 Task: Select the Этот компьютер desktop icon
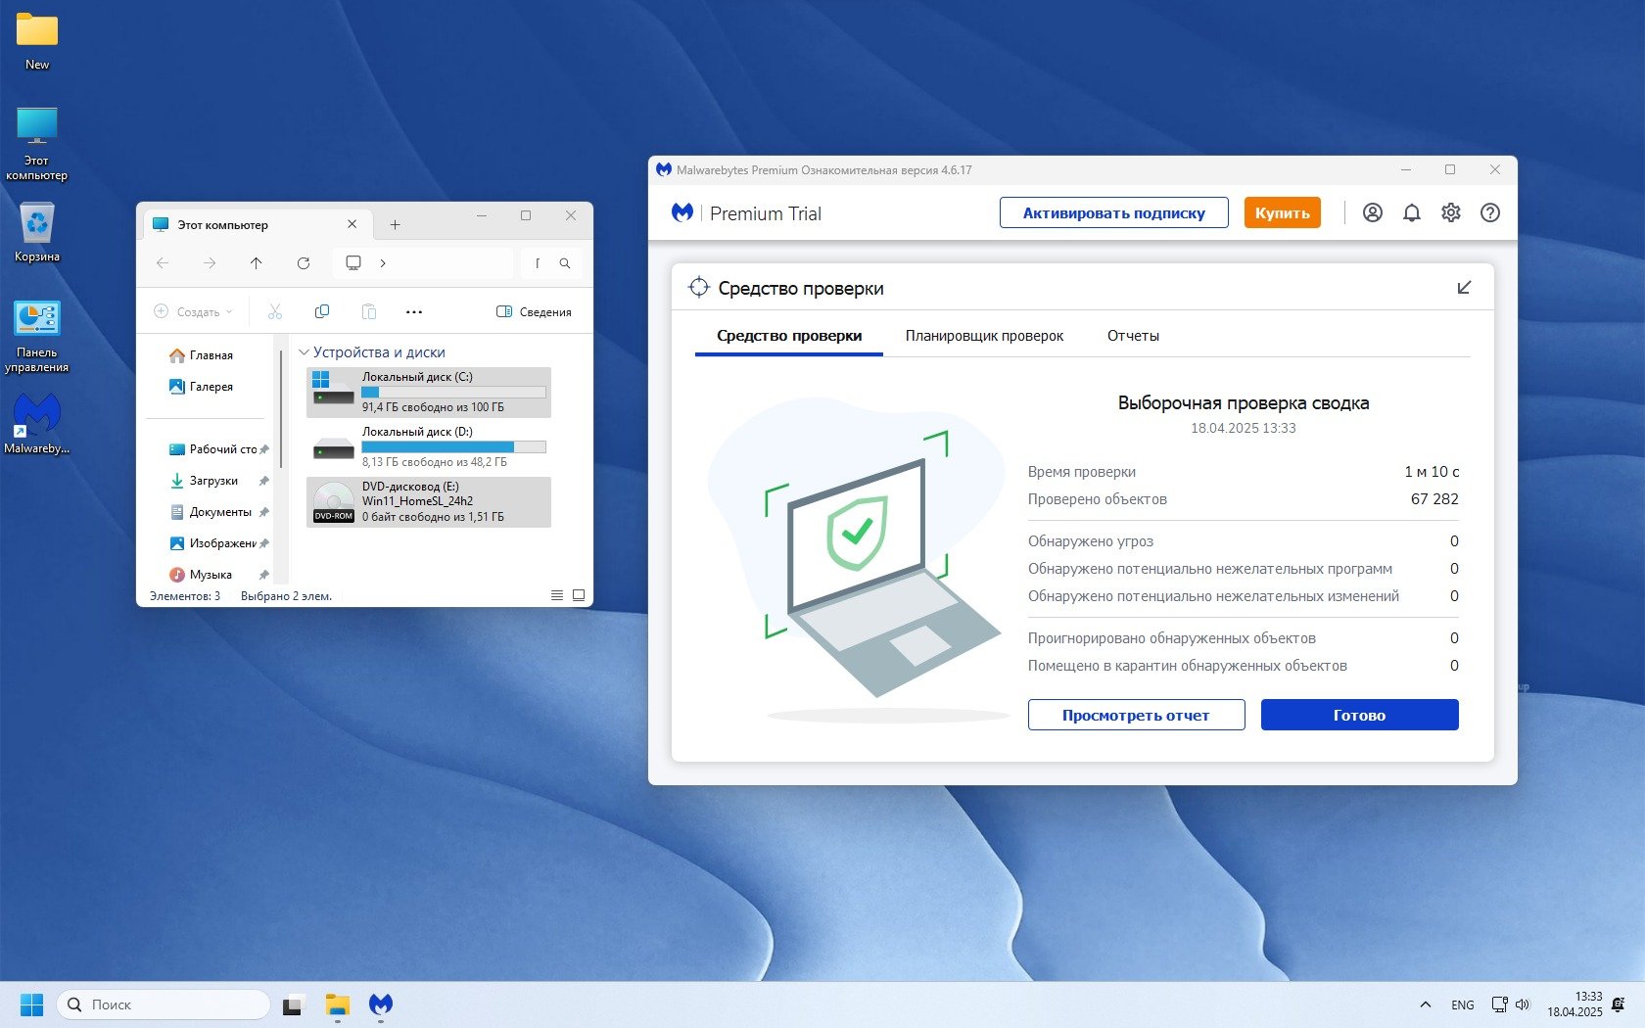click(x=37, y=144)
